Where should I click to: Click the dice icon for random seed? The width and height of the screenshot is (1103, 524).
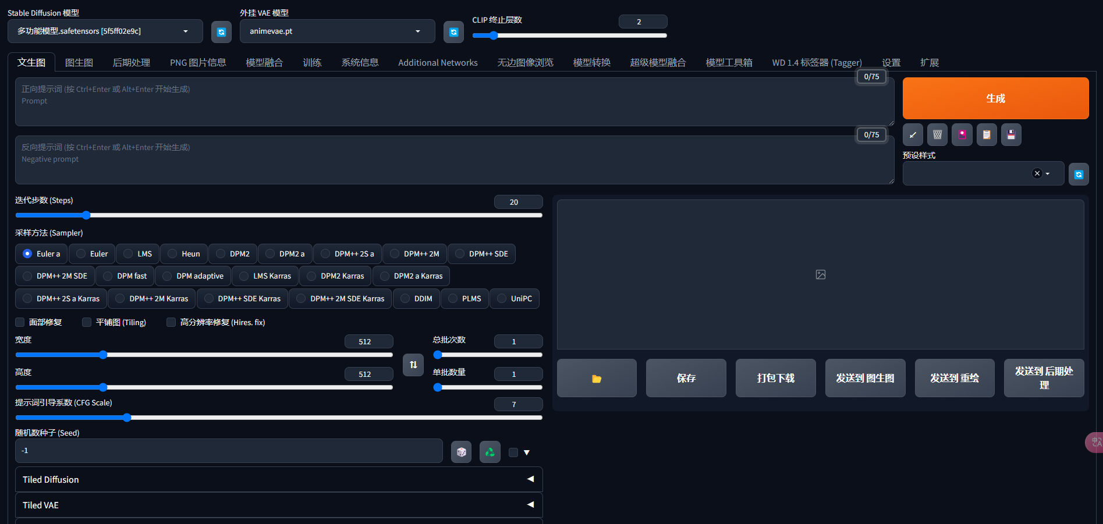tap(461, 452)
